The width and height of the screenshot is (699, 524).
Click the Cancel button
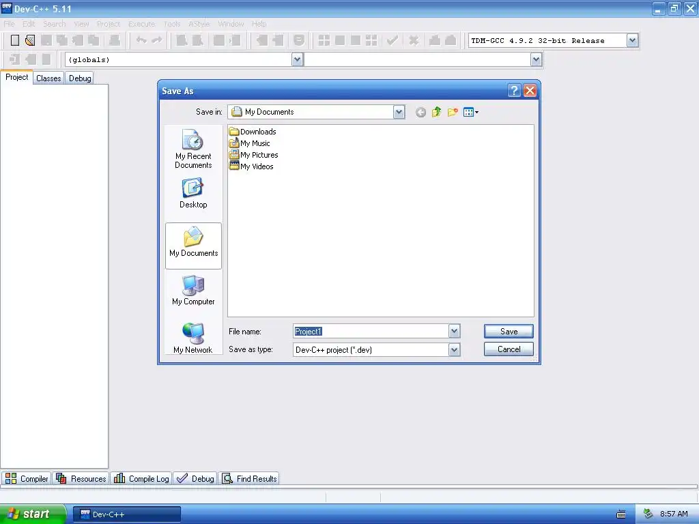coord(509,349)
